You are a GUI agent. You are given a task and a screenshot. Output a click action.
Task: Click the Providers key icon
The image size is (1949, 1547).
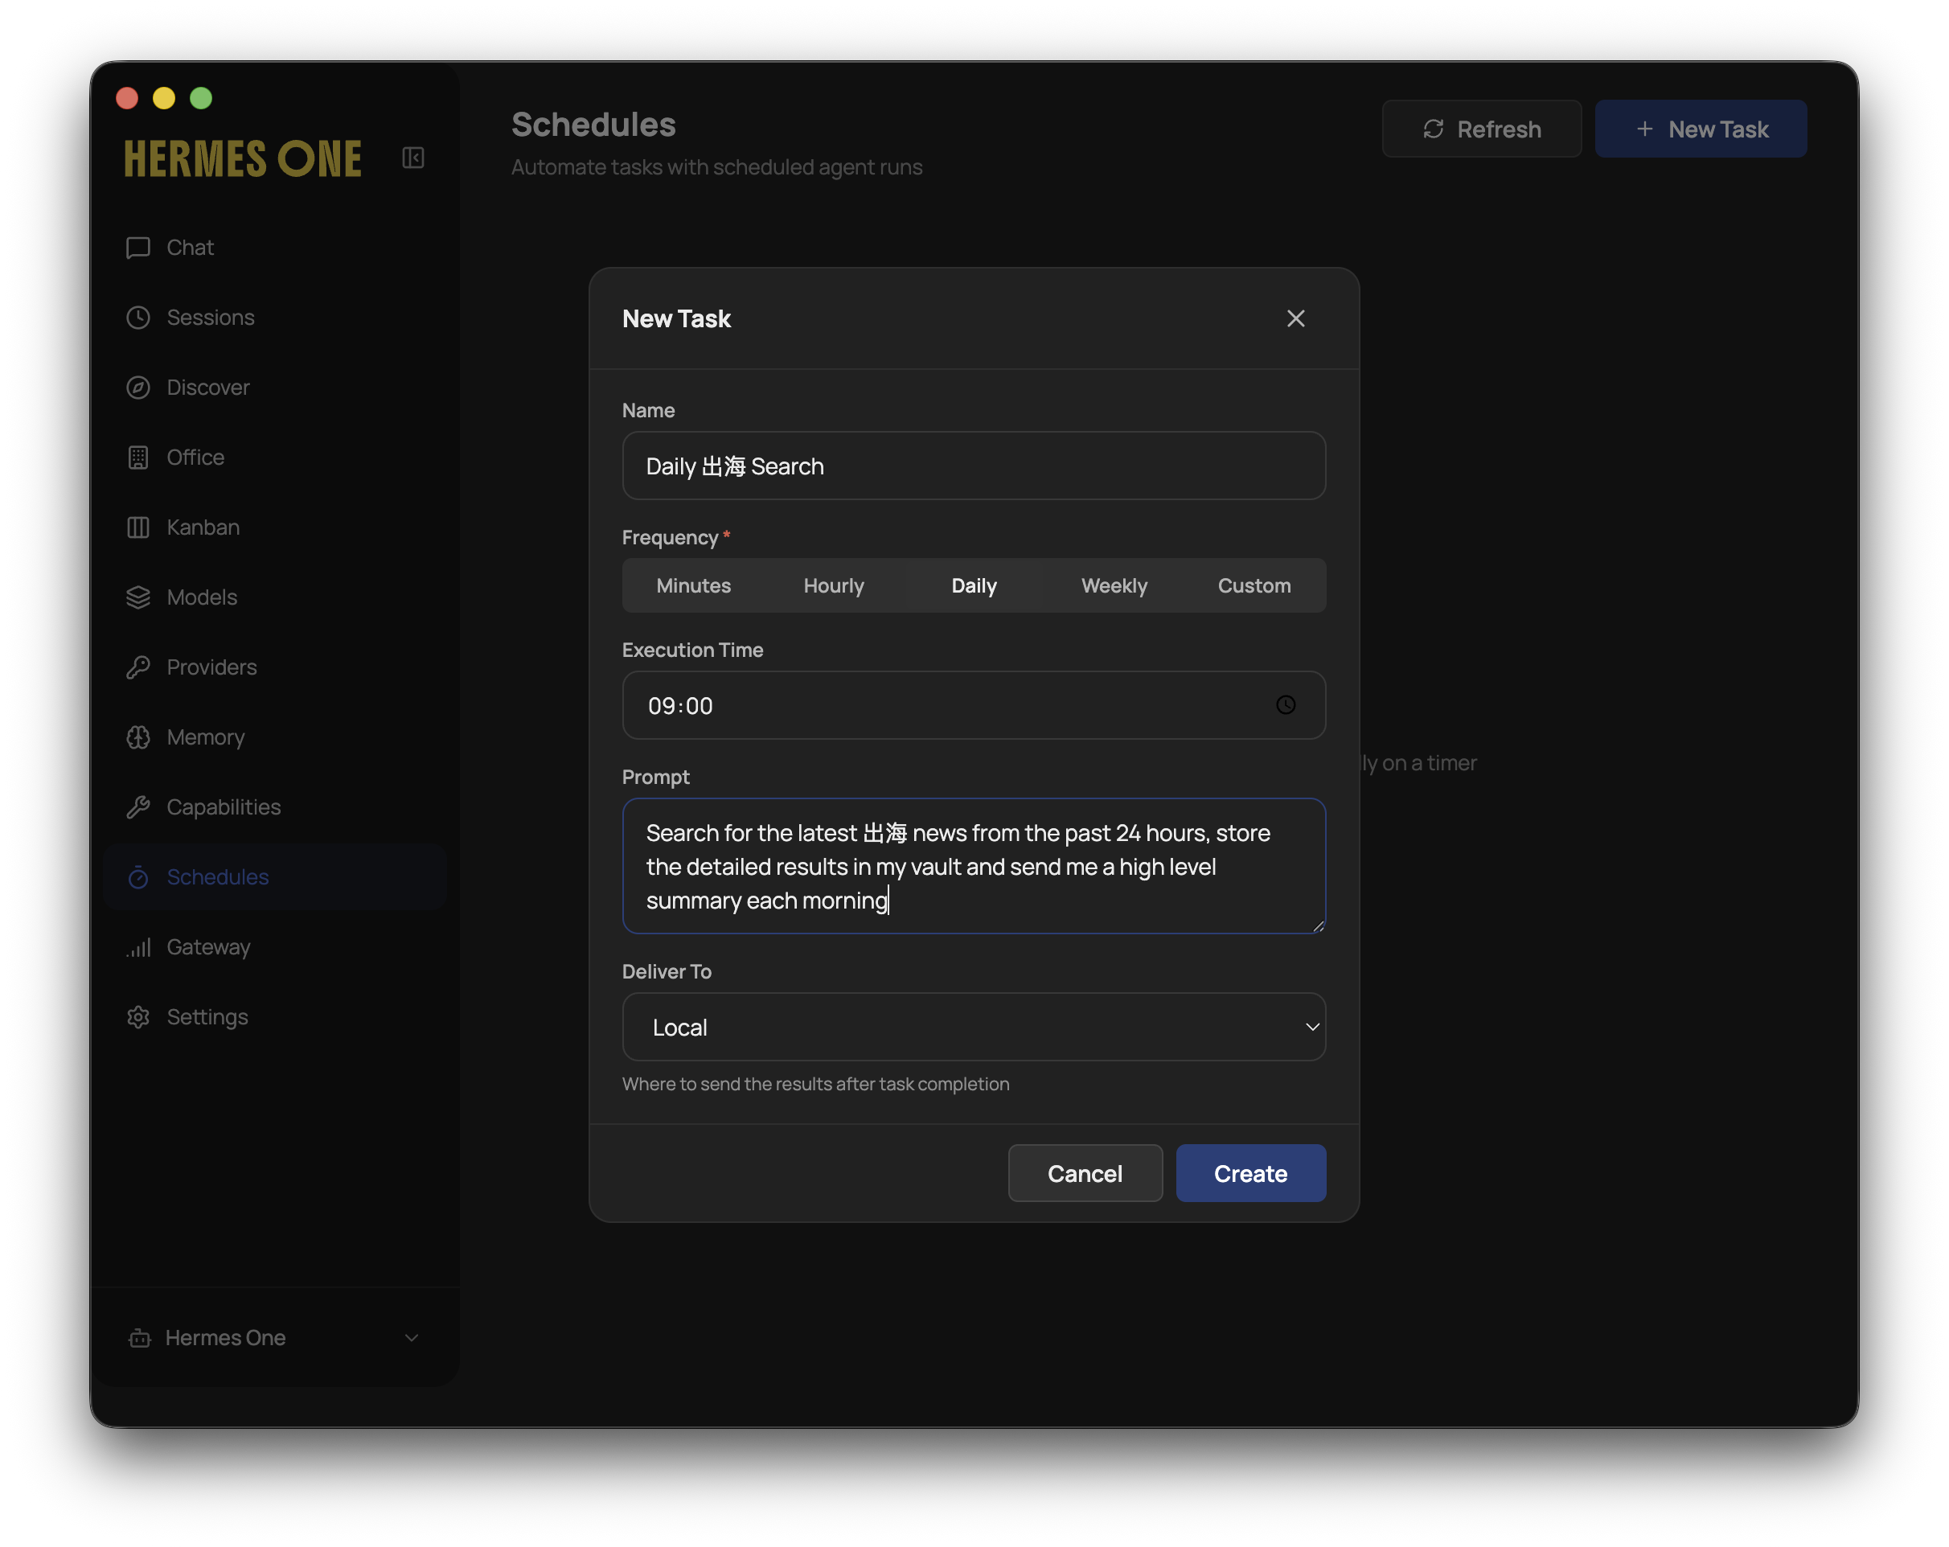point(138,667)
